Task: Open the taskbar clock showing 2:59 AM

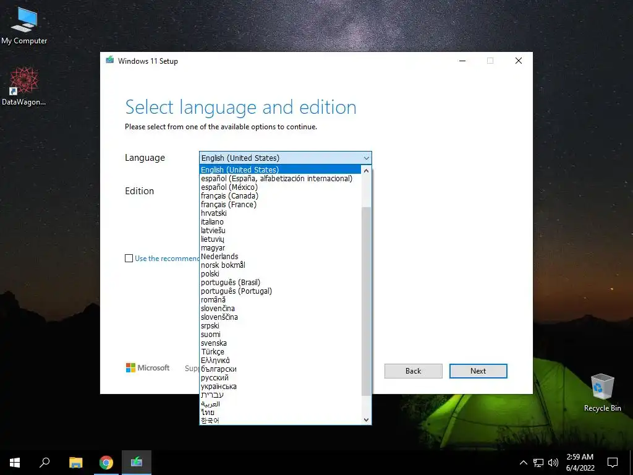Action: [580, 463]
